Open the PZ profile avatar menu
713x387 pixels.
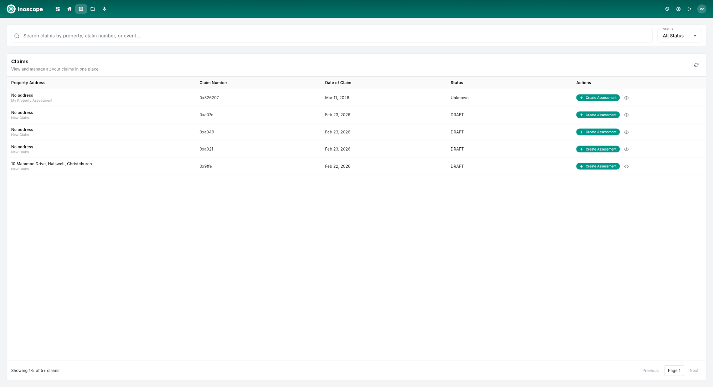[702, 9]
